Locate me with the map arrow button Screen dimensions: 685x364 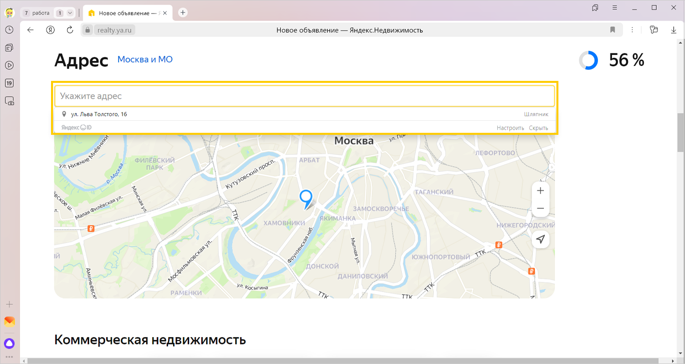point(540,240)
